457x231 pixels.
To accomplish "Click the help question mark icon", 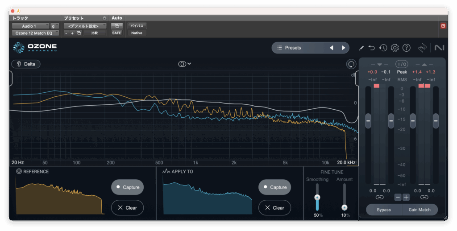I will (406, 48).
